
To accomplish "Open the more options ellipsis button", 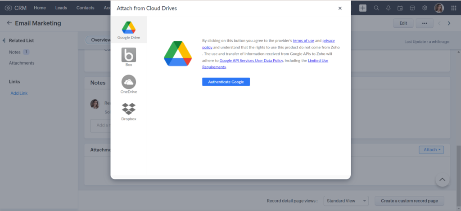I will coord(424,23).
